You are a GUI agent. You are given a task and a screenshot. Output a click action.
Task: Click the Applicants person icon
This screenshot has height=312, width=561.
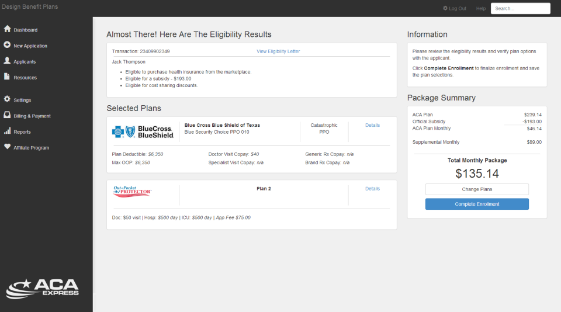[7, 61]
